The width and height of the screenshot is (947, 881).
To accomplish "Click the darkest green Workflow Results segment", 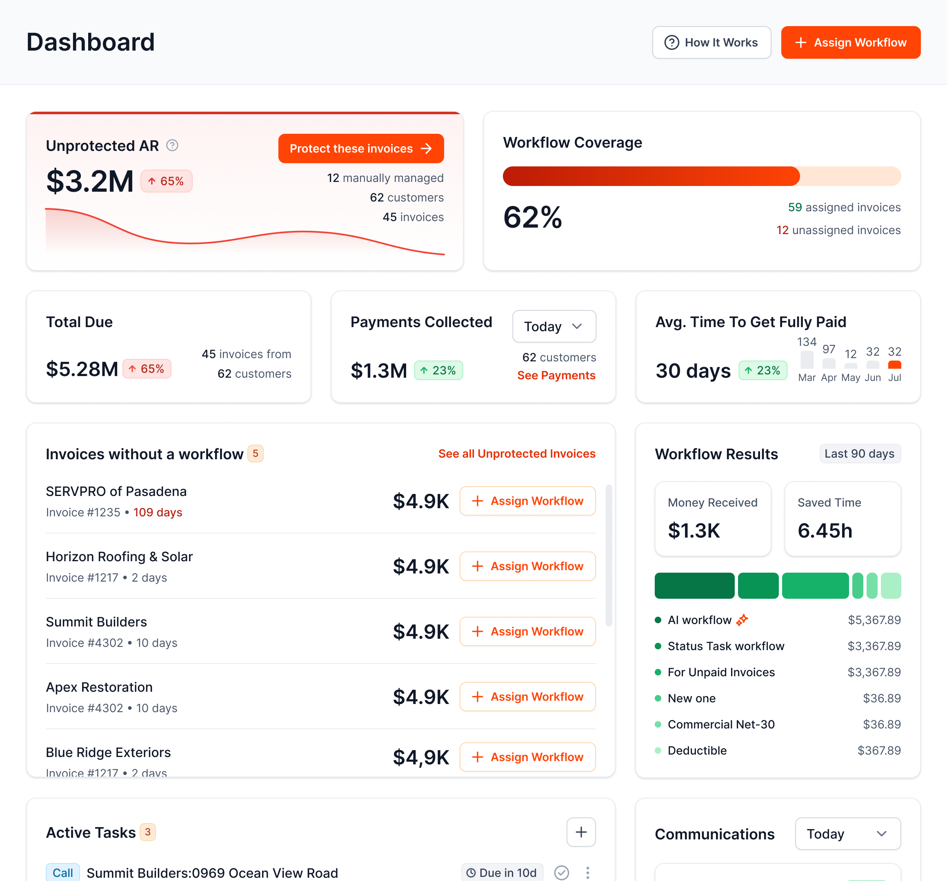I will [x=694, y=585].
